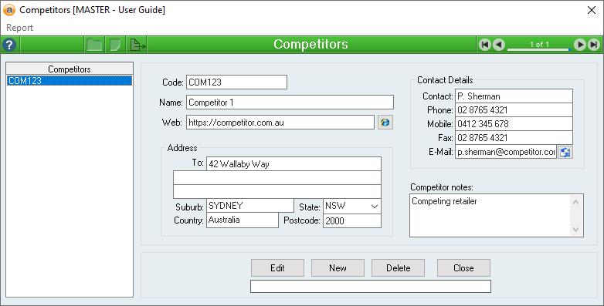Click the Code field COM123
604x306 pixels.
pos(236,82)
